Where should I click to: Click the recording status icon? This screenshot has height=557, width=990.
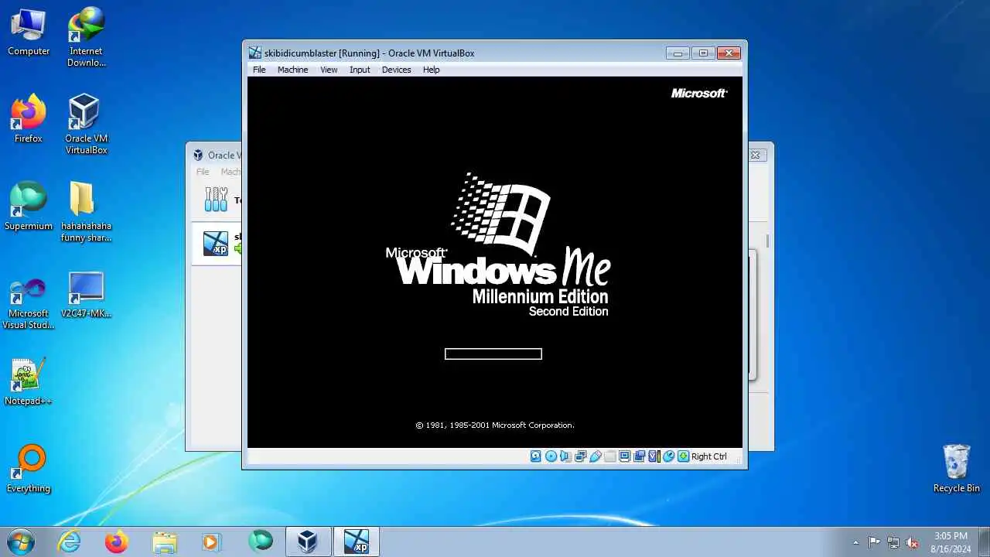[639, 456]
